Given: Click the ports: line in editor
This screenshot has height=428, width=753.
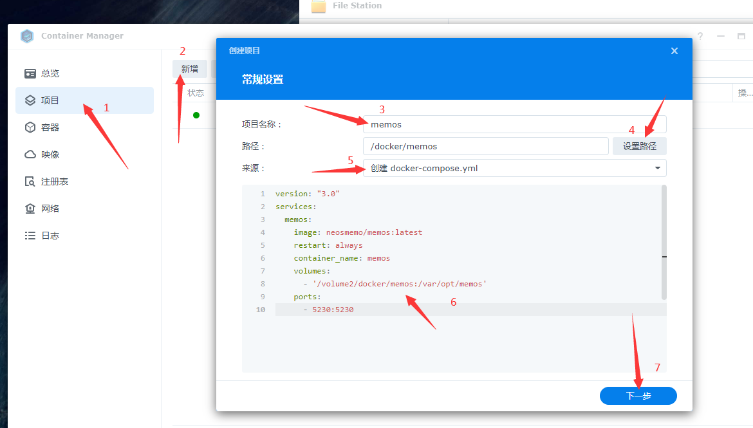Looking at the screenshot, I should pyautogui.click(x=307, y=297).
